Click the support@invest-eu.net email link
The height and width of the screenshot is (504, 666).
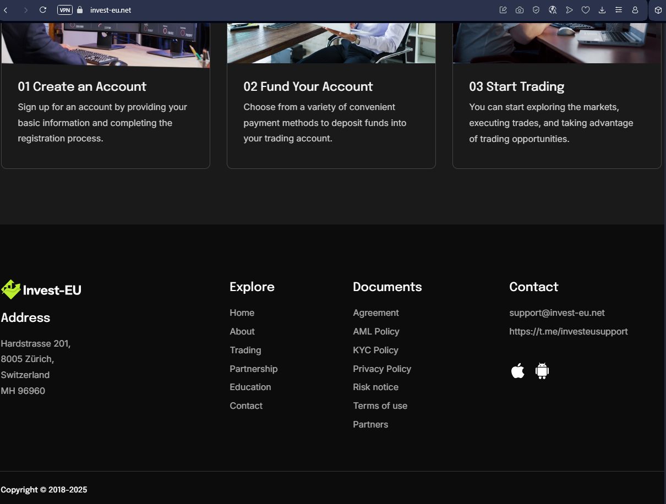coord(556,313)
